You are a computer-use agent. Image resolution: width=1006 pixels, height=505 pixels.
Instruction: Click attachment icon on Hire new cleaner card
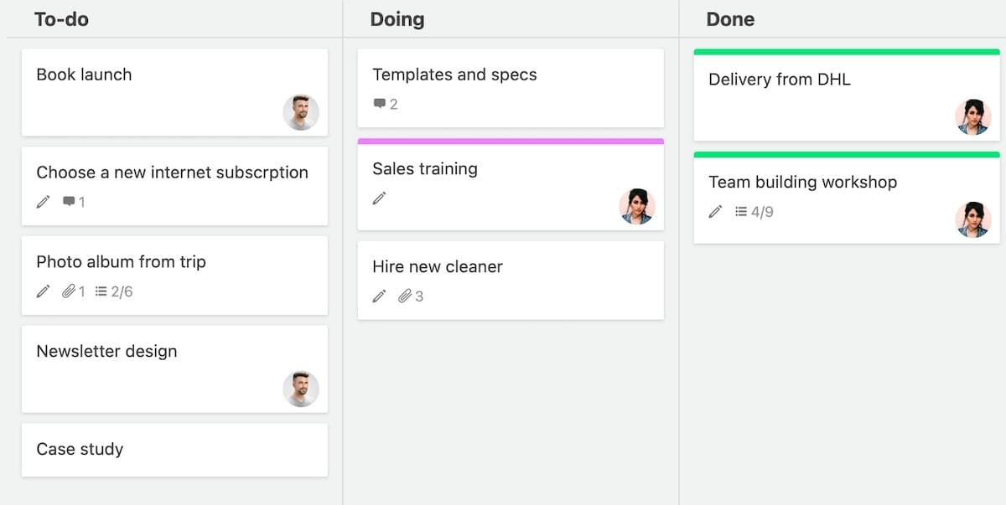coord(405,296)
